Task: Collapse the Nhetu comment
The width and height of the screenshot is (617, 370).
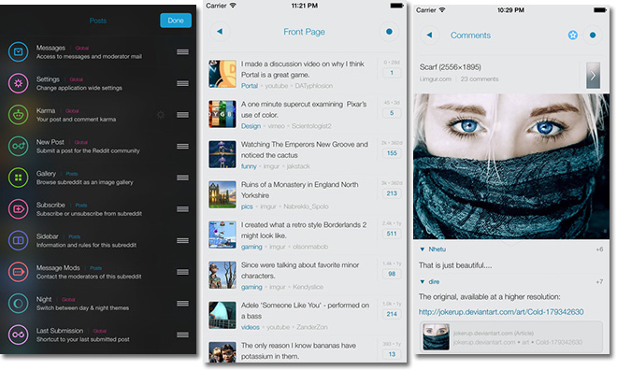Action: click(423, 249)
